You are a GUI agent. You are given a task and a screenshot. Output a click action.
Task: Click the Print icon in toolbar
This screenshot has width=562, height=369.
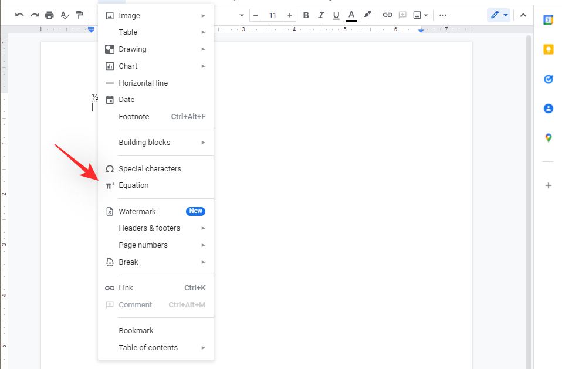50,15
